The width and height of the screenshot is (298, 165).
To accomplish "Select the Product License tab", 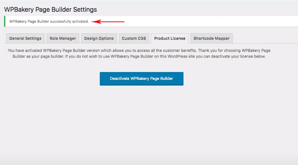I will [x=170, y=38].
